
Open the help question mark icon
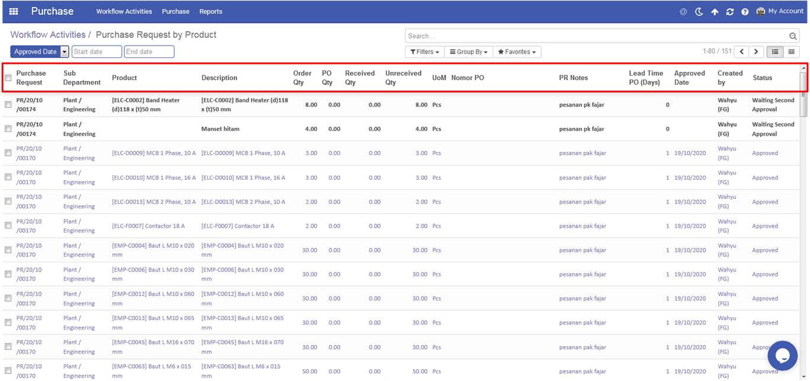coord(745,12)
